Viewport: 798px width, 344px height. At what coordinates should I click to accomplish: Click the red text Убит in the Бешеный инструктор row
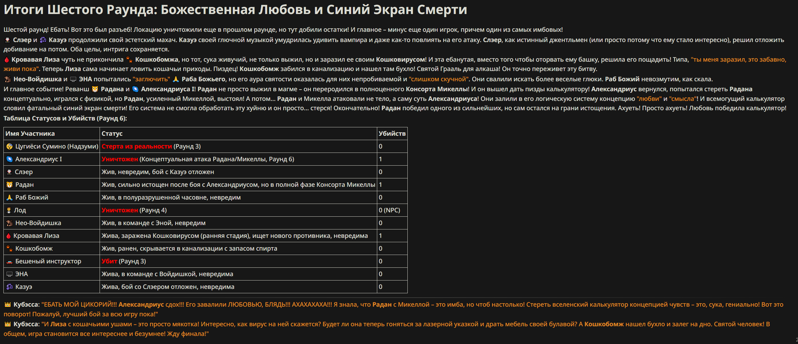(109, 261)
